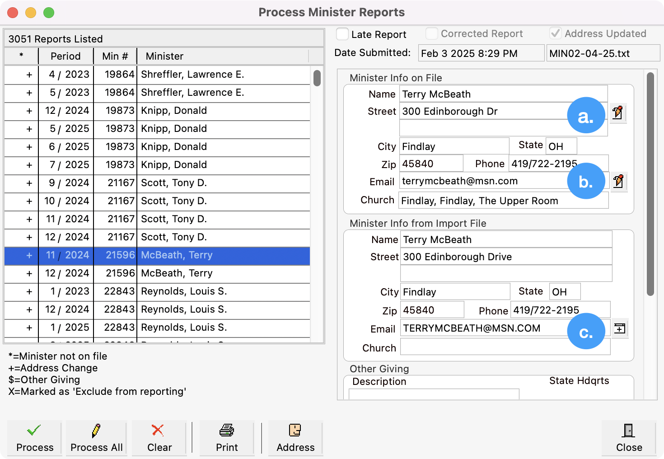Uncheck the Address Updated checkbox
The width and height of the screenshot is (664, 459).
pos(555,33)
